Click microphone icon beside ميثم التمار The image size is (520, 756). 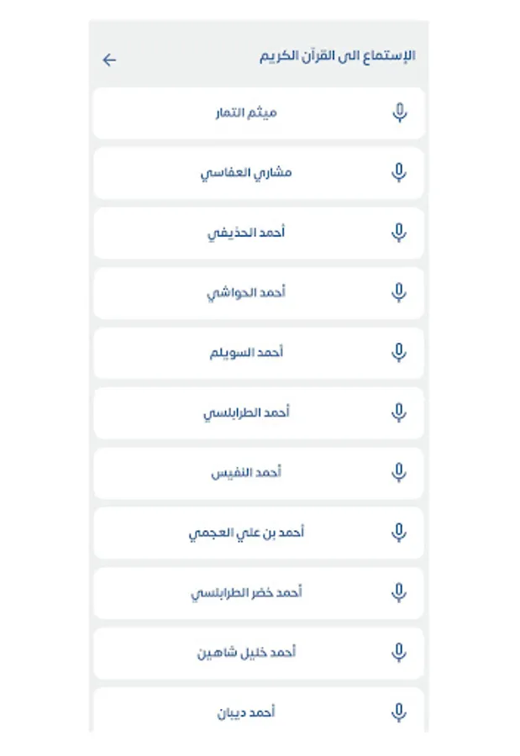[x=400, y=113]
